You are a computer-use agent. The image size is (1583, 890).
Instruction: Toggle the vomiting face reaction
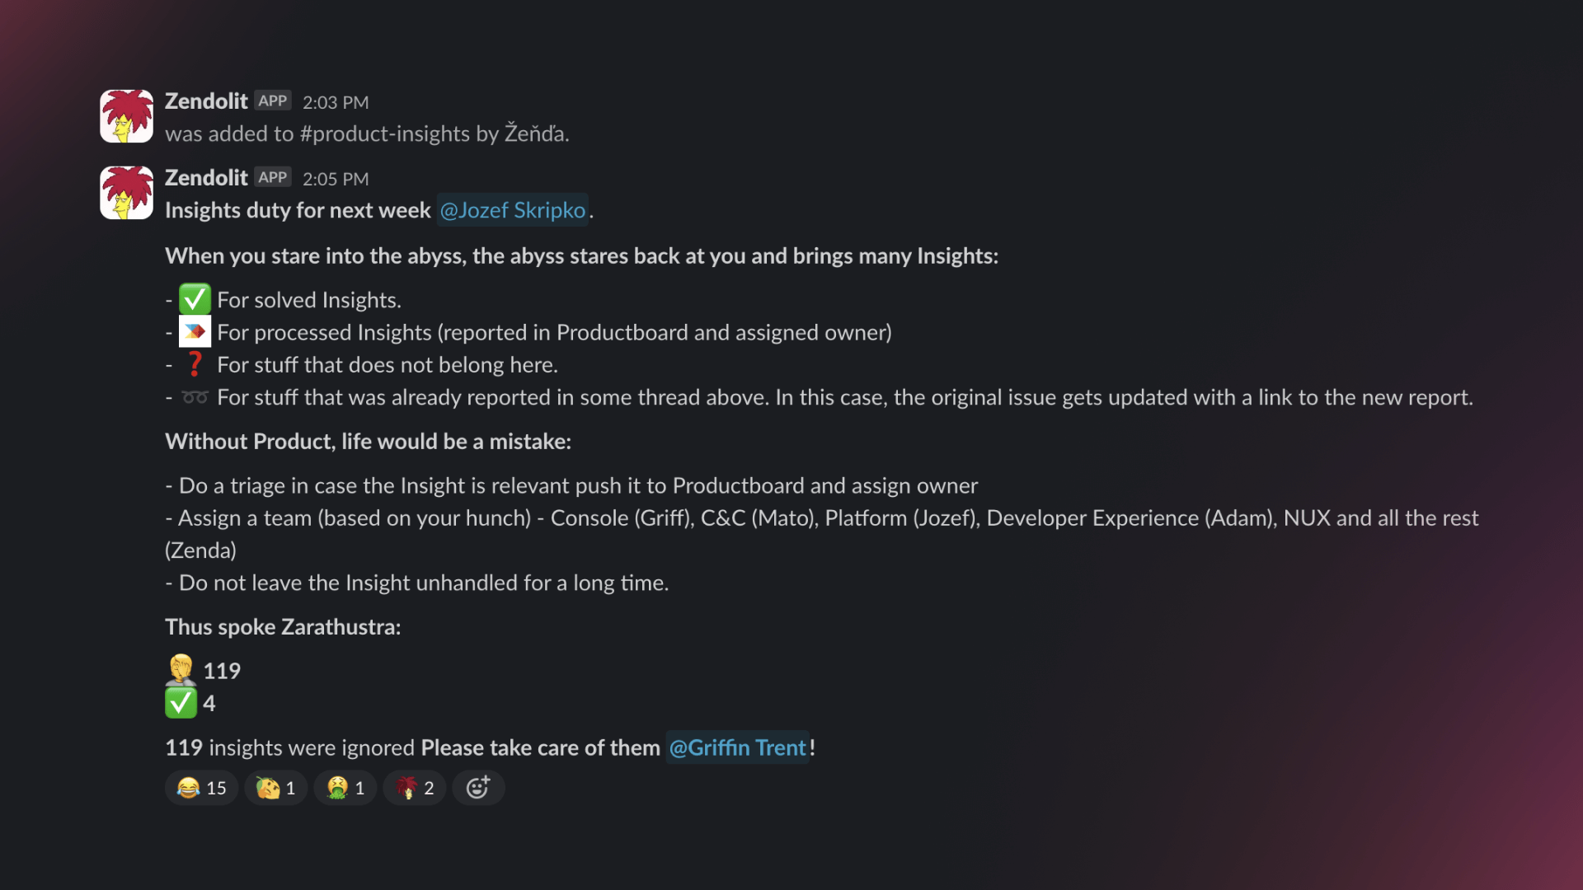click(x=345, y=788)
